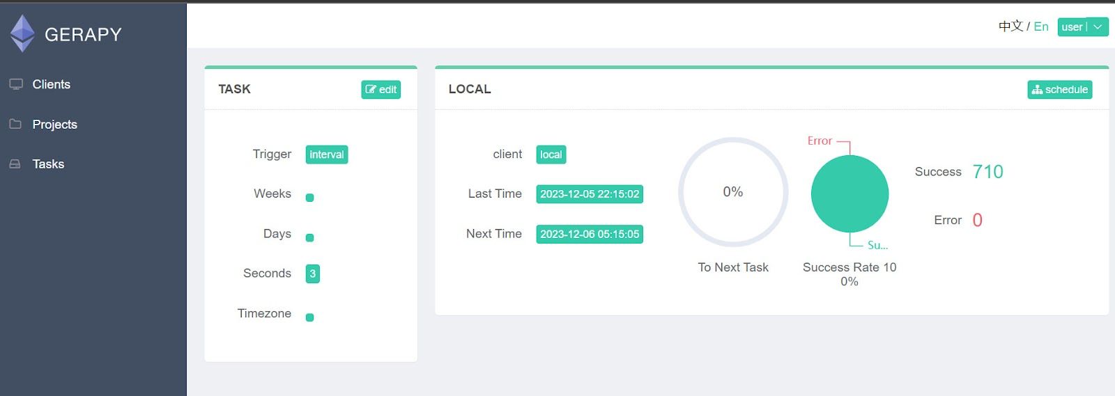This screenshot has width=1115, height=396.
Task: Click the Trigger field label
Action: point(272,154)
